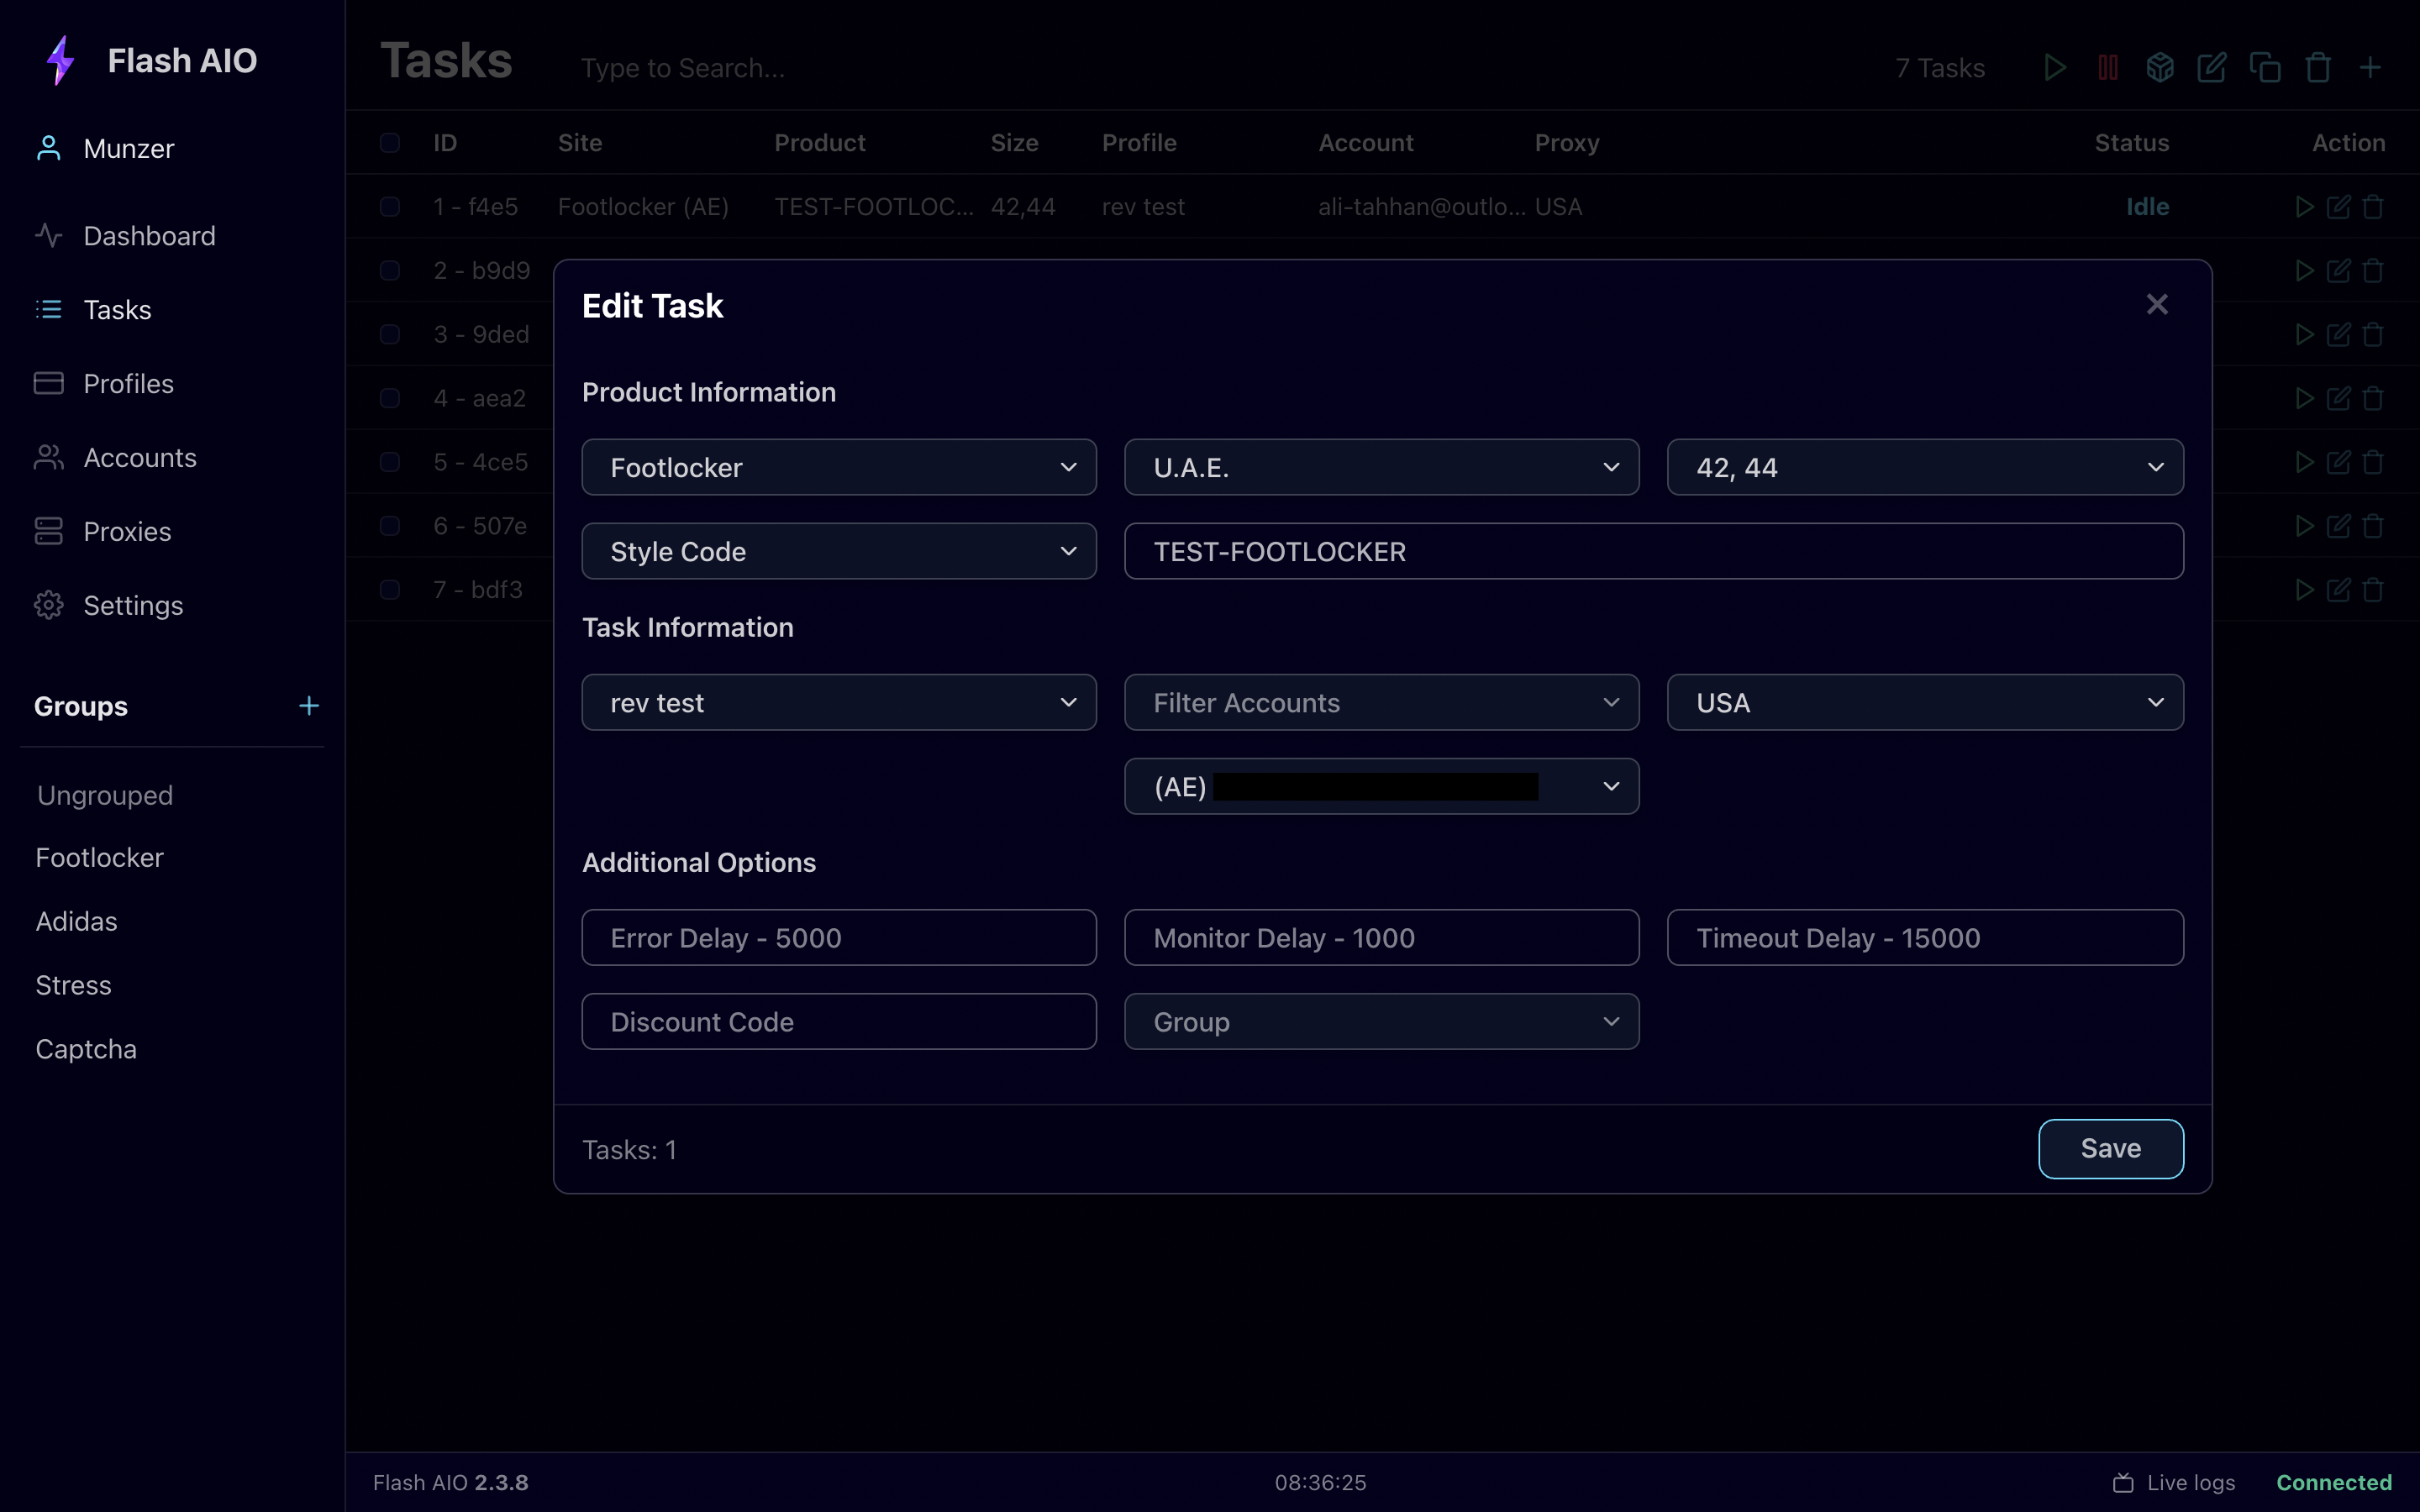Click the green start all tasks icon
The height and width of the screenshot is (1512, 2420).
pyautogui.click(x=2055, y=68)
